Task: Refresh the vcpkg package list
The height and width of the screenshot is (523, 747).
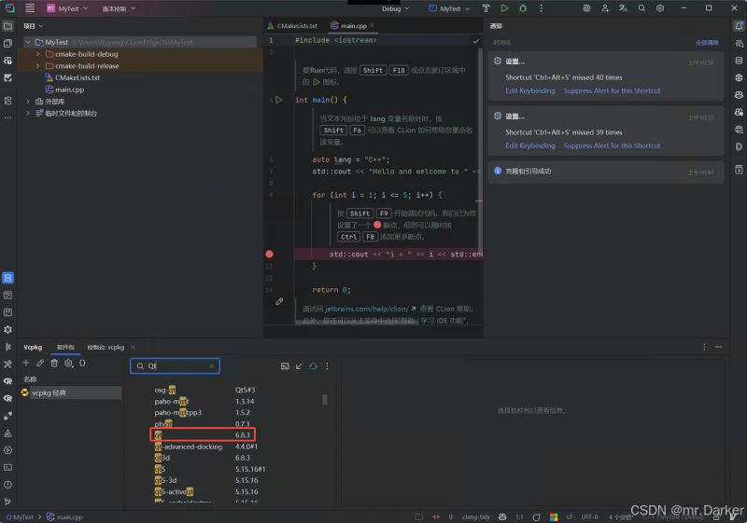Action: tap(313, 366)
